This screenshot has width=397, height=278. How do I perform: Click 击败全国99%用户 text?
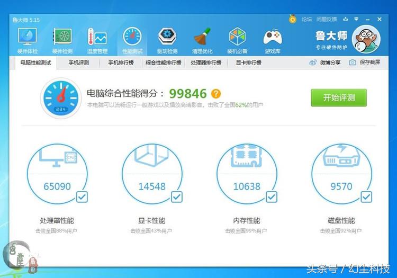tap(246, 231)
